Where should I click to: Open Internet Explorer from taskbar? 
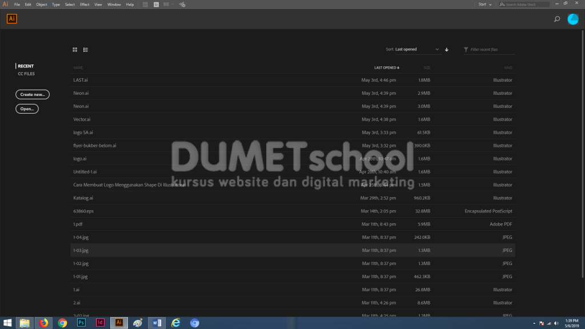[176, 323]
